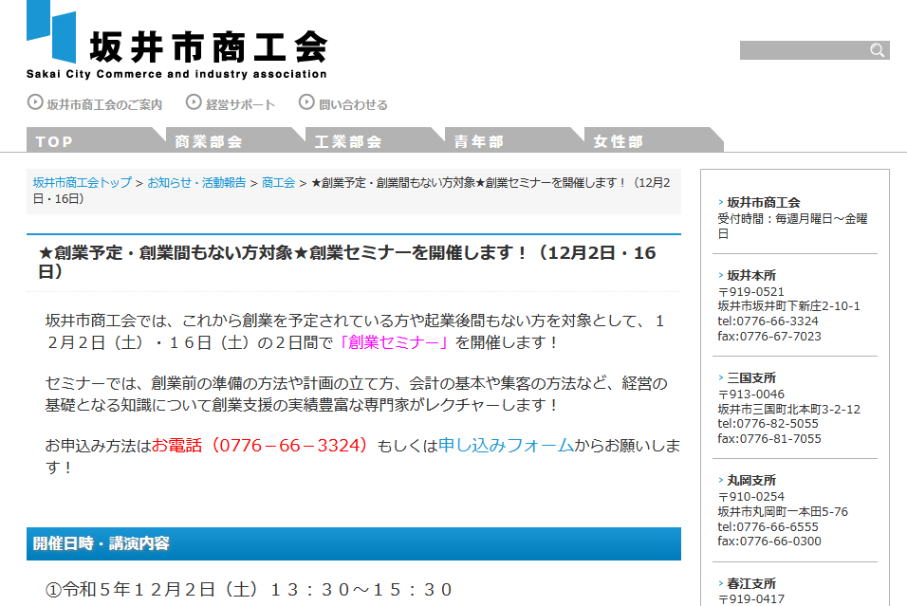Click the search magnifier icon

(x=878, y=50)
